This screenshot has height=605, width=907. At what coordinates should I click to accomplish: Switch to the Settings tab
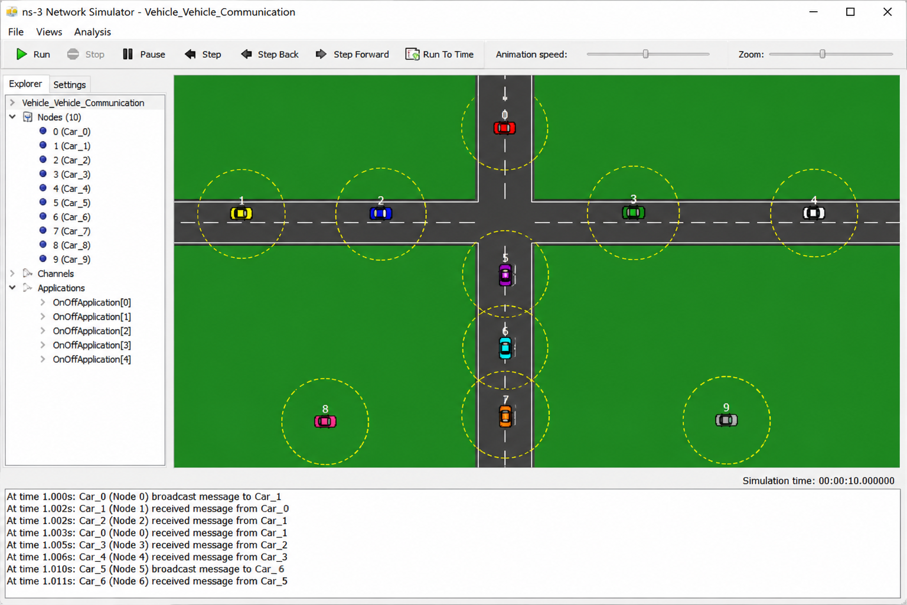(x=70, y=84)
